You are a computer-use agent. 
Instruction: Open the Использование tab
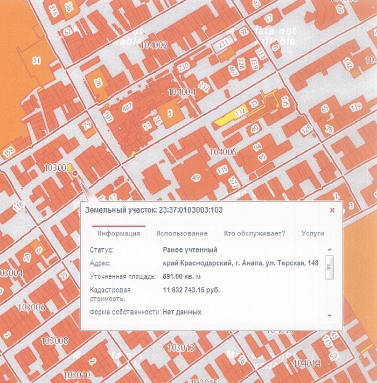(x=181, y=233)
